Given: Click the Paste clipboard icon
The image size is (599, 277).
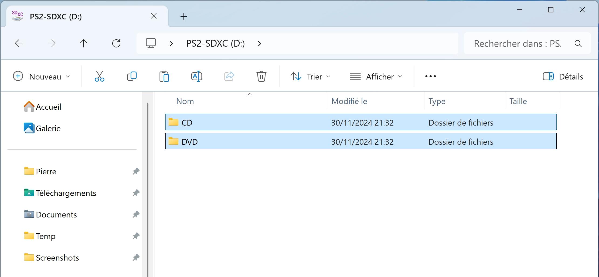Looking at the screenshot, I should click(x=164, y=77).
